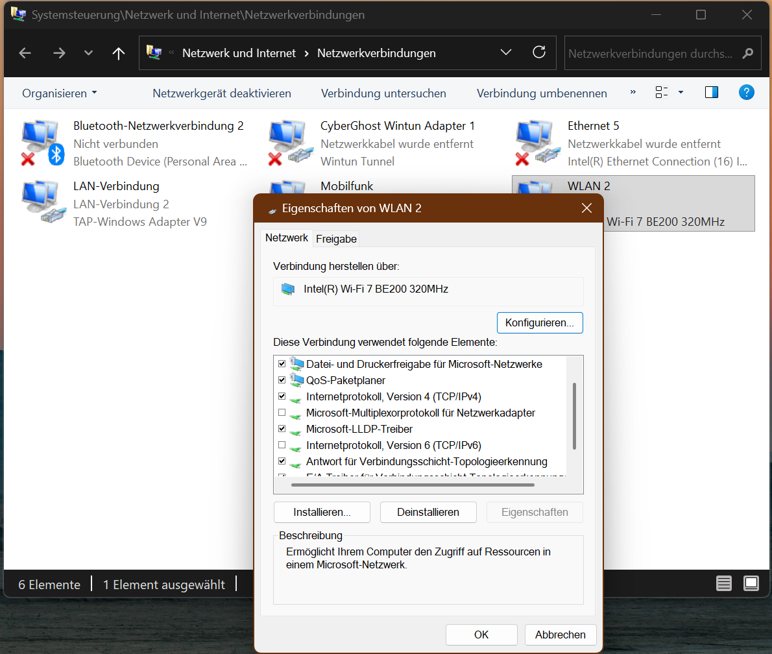Click Netzwerkgerät deaktivieren

point(222,93)
